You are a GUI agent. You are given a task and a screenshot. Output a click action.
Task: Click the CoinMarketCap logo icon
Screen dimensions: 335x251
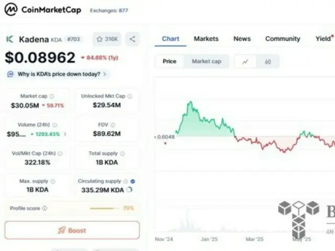click(10, 9)
